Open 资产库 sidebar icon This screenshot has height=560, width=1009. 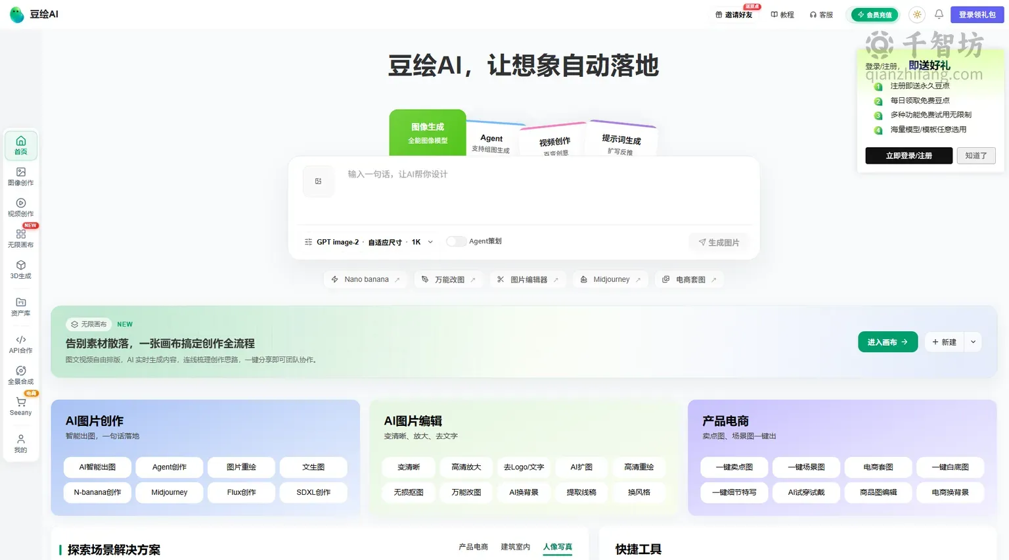[x=21, y=307]
